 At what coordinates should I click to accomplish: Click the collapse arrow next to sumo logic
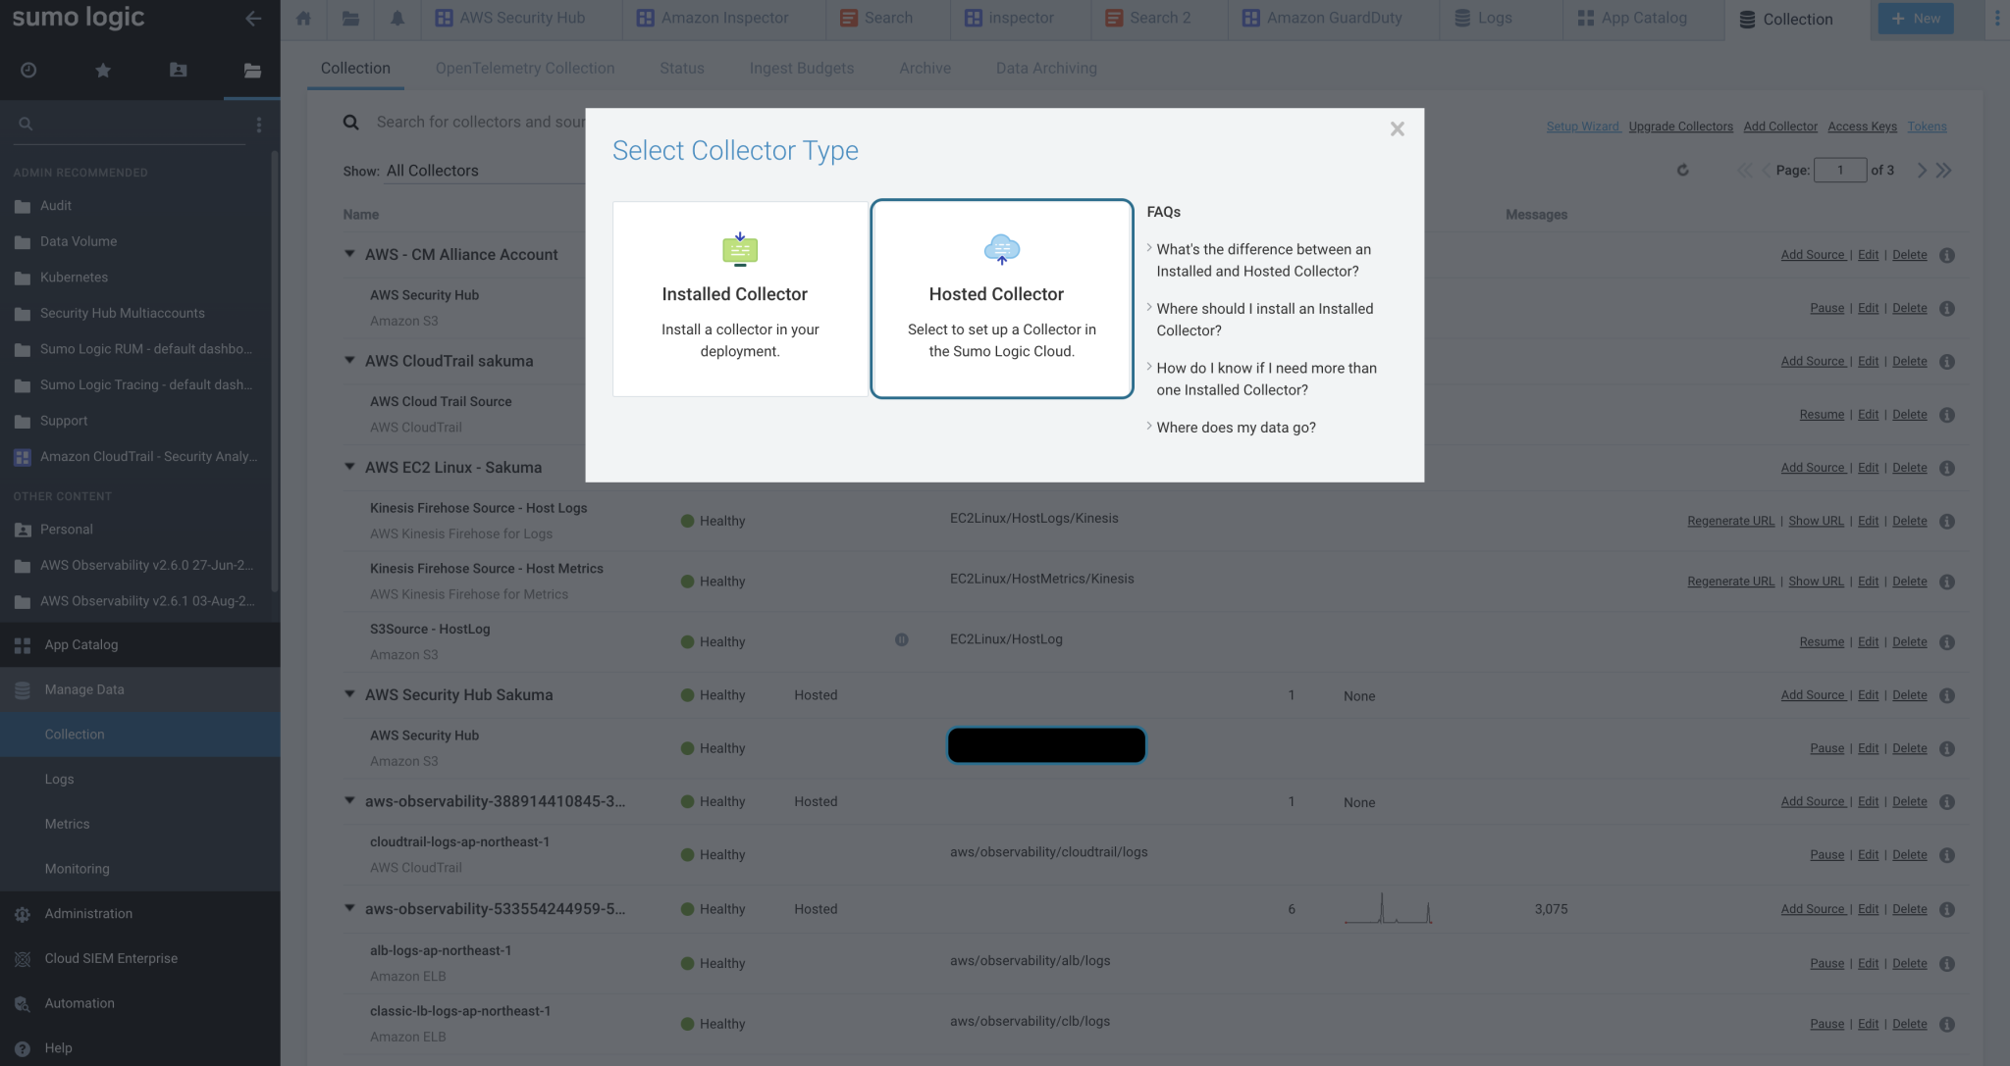point(253,18)
